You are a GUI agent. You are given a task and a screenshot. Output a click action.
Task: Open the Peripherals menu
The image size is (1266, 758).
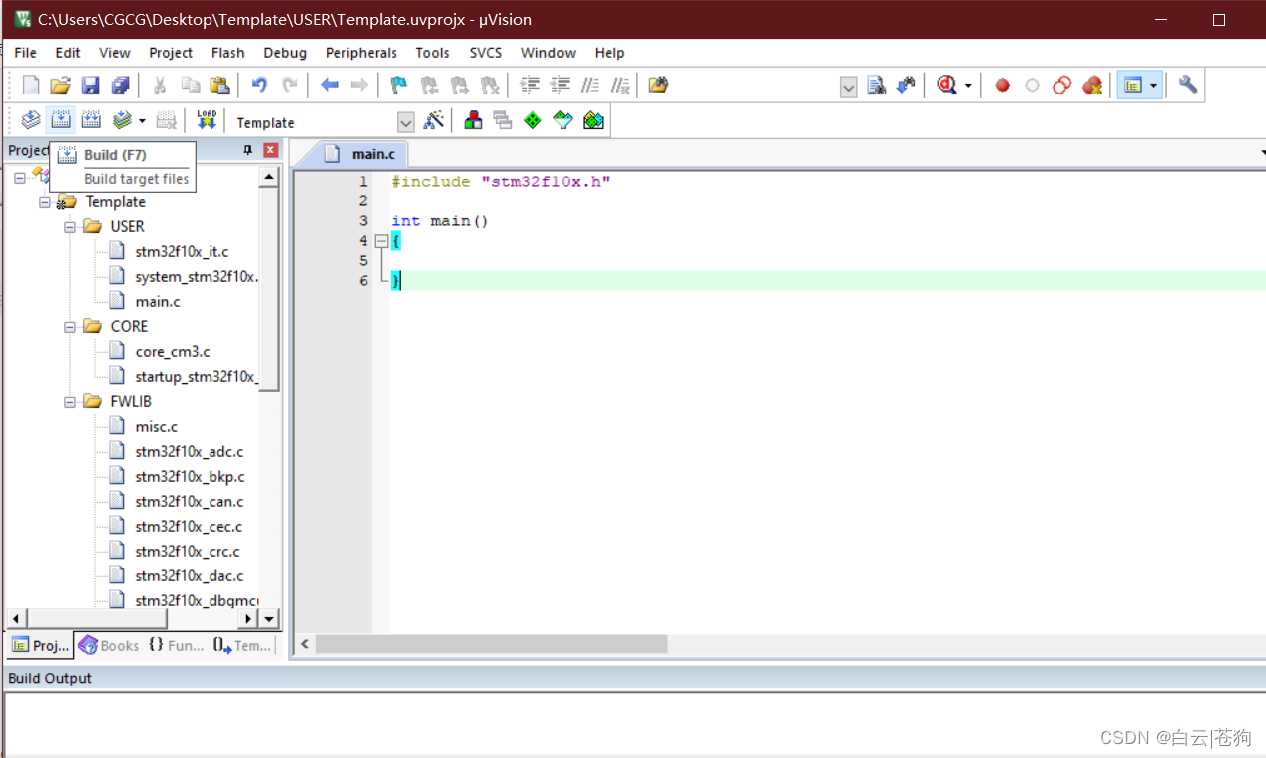pyautogui.click(x=361, y=53)
